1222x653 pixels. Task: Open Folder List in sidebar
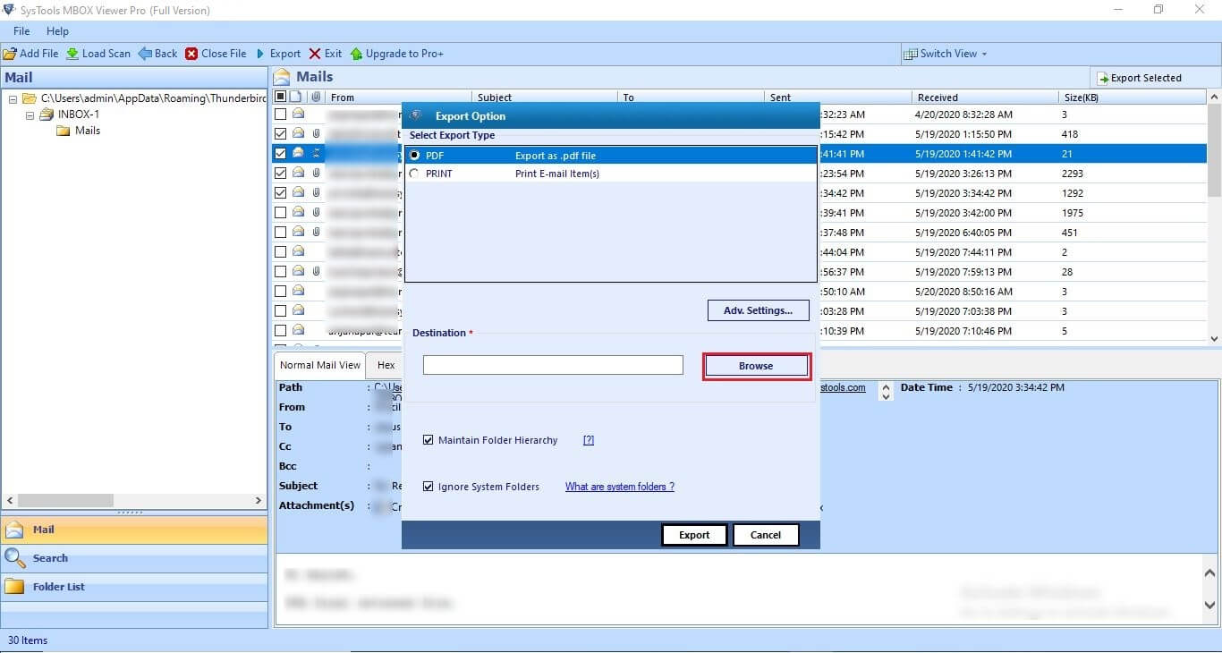[58, 587]
